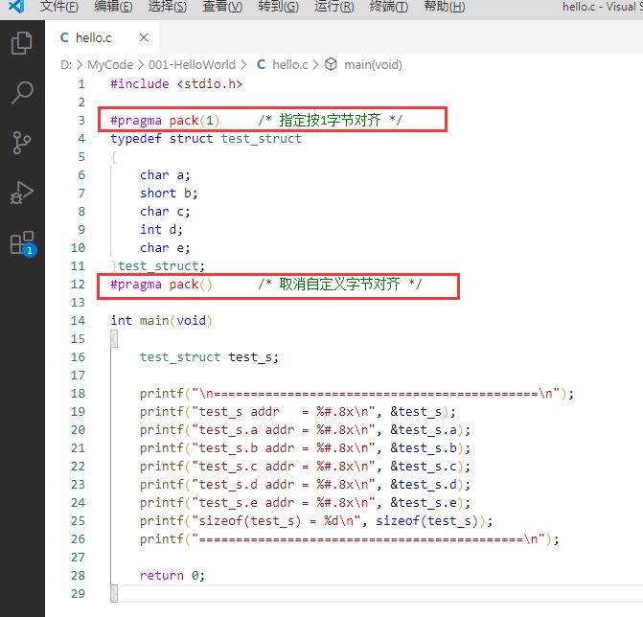
Task: Click 'int main(void)' function header
Action: tap(162, 321)
